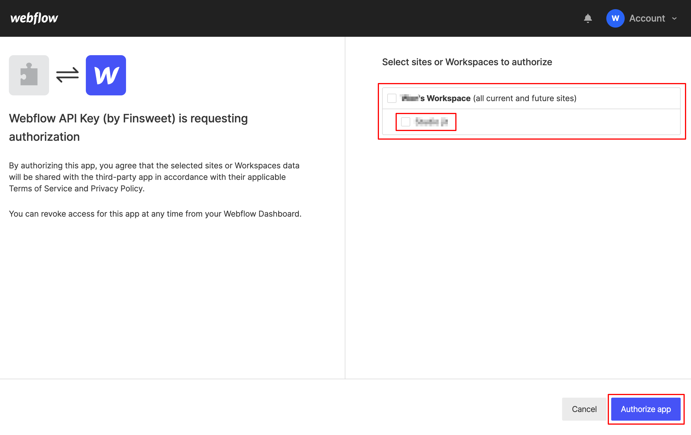Image resolution: width=691 pixels, height=435 pixels.
Task: Click the '(all current and future sites)' text
Action: (525, 98)
